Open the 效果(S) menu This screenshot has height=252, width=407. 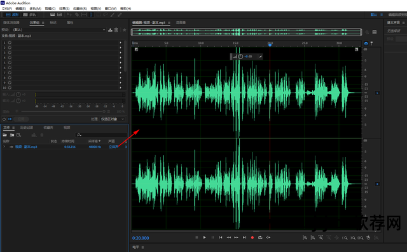[64, 8]
